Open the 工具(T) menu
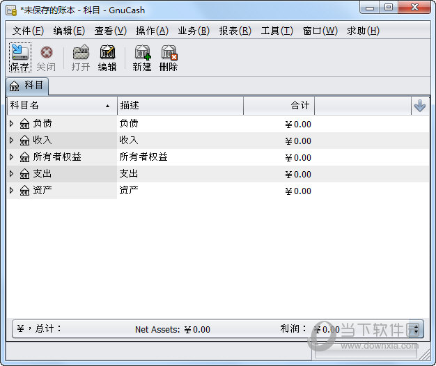The image size is (436, 366). pos(277,31)
